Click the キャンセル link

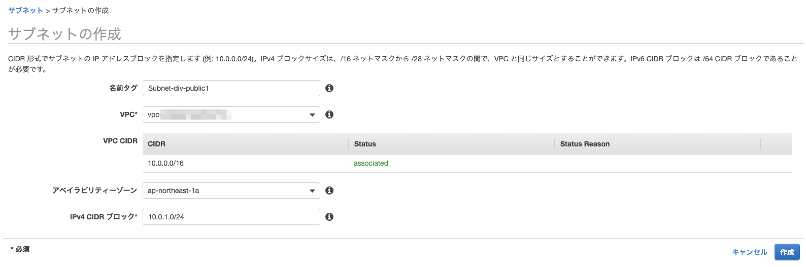pyautogui.click(x=750, y=252)
